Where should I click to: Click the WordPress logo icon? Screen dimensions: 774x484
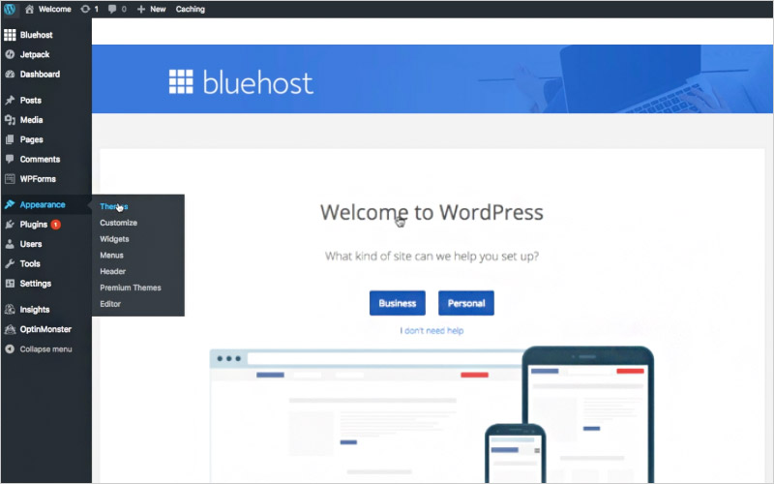(x=10, y=9)
